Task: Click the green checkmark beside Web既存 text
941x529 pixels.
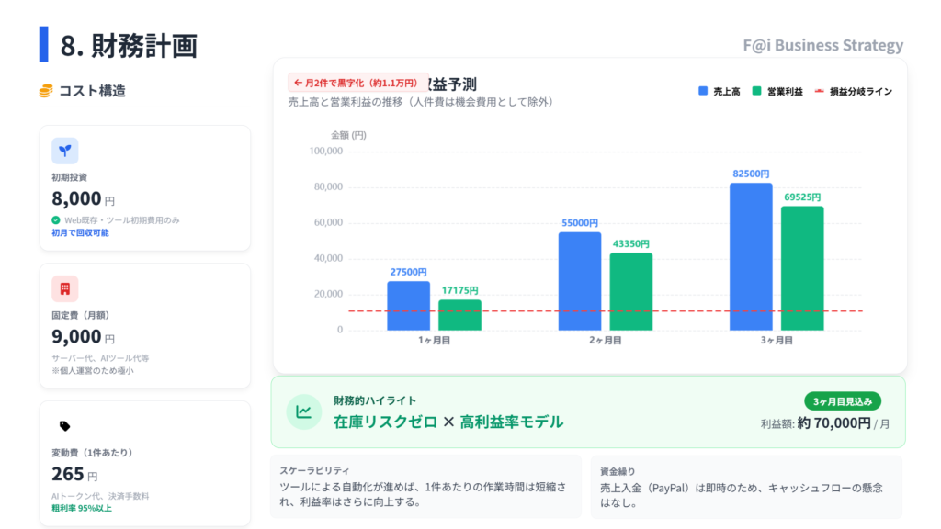Action: [56, 220]
